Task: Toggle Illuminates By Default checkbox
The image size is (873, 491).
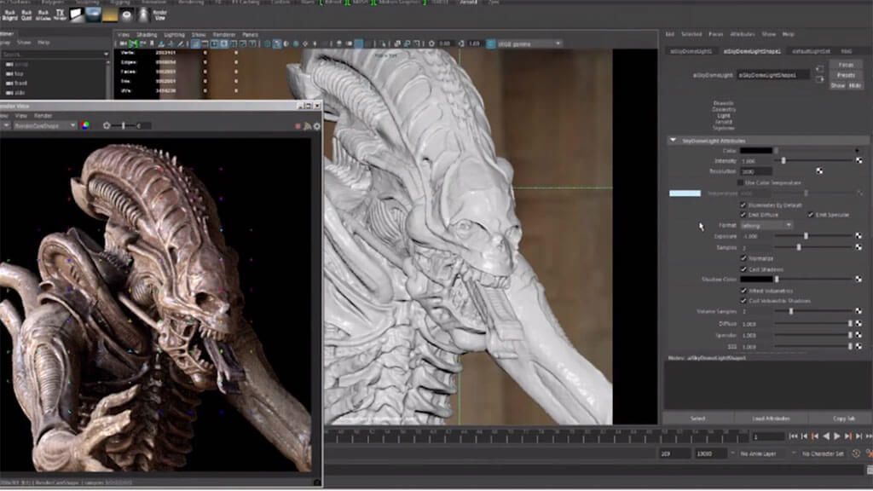Action: (743, 205)
